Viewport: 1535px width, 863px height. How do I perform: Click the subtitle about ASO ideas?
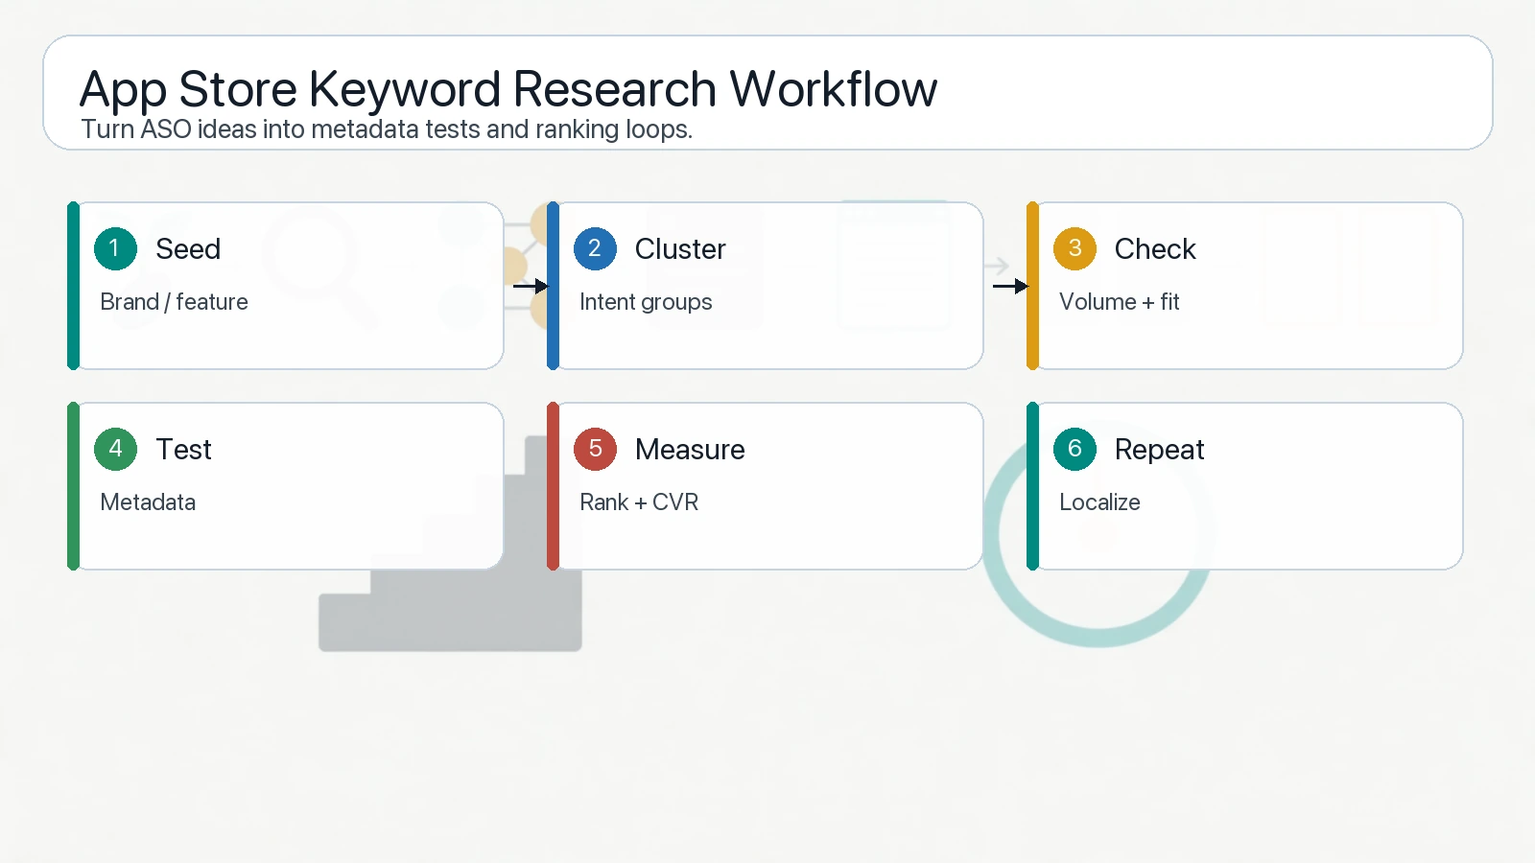(387, 129)
